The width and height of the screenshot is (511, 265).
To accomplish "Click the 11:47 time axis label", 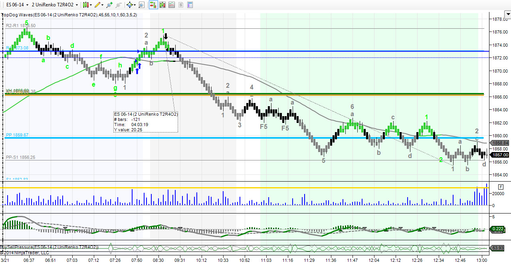I will coord(352,261).
